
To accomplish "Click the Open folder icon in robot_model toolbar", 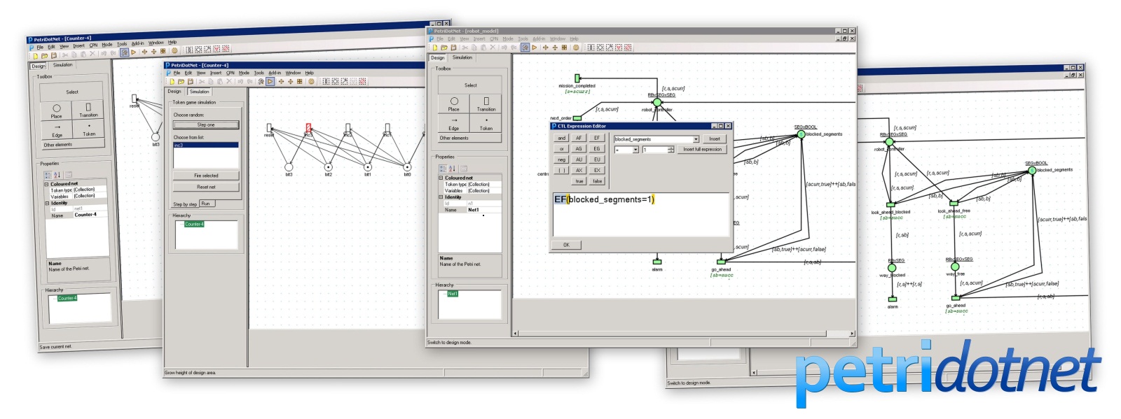I will click(444, 48).
